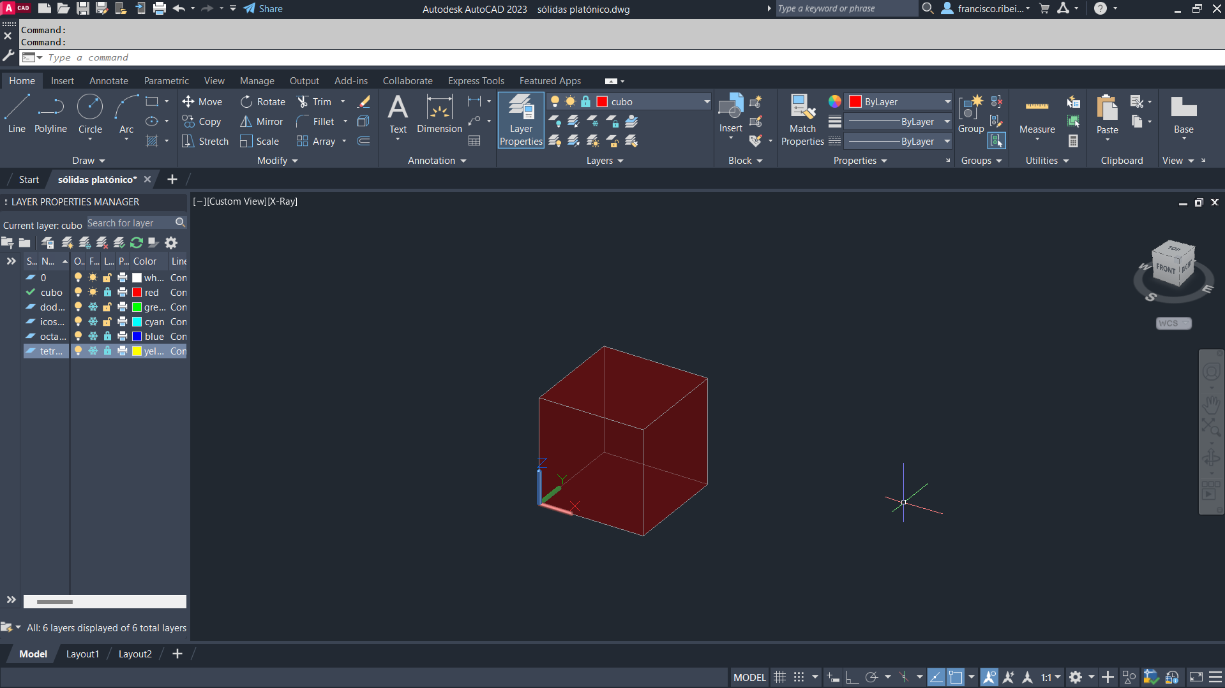Click blue color swatch of octa... layer
Viewport: 1225px width, 688px height.
[x=137, y=337]
